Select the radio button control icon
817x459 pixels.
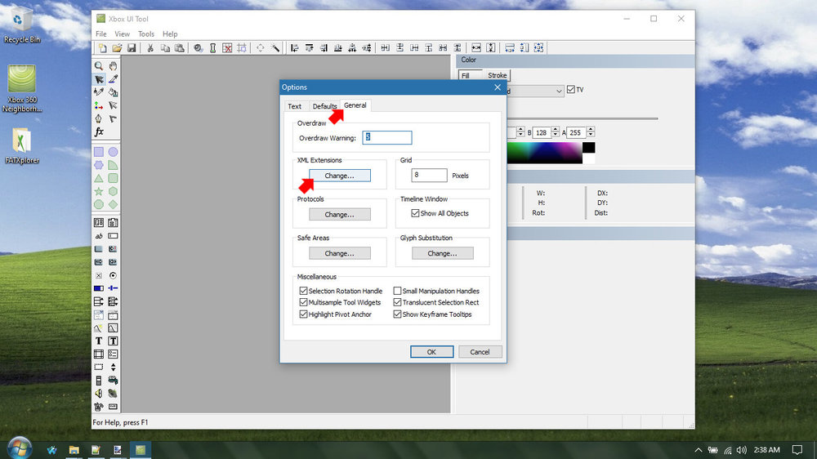[x=113, y=275]
